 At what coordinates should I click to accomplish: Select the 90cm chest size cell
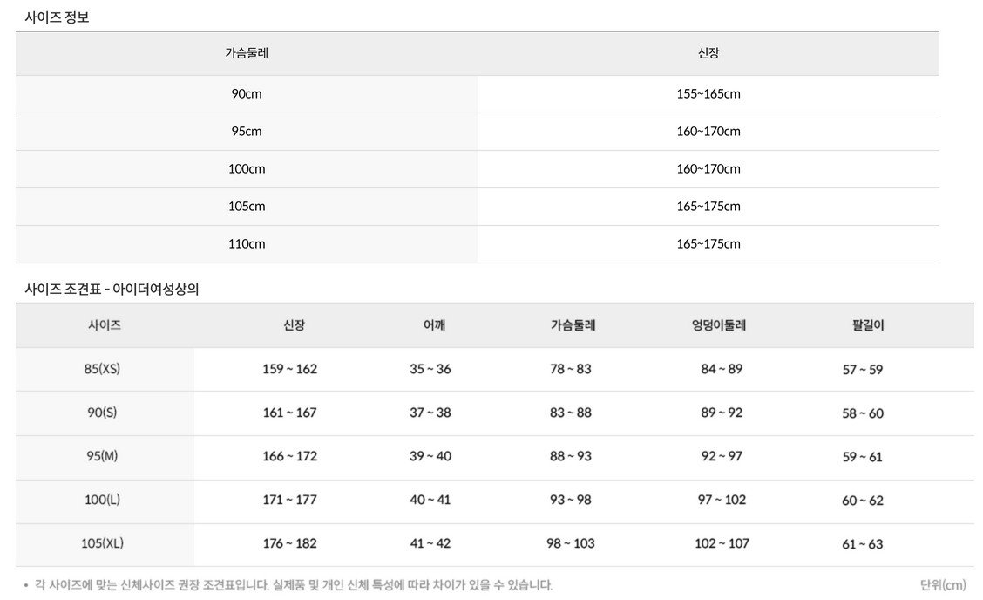point(247,93)
